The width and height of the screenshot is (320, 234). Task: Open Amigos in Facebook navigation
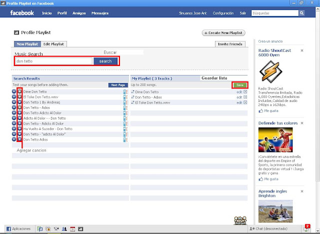click(79, 13)
